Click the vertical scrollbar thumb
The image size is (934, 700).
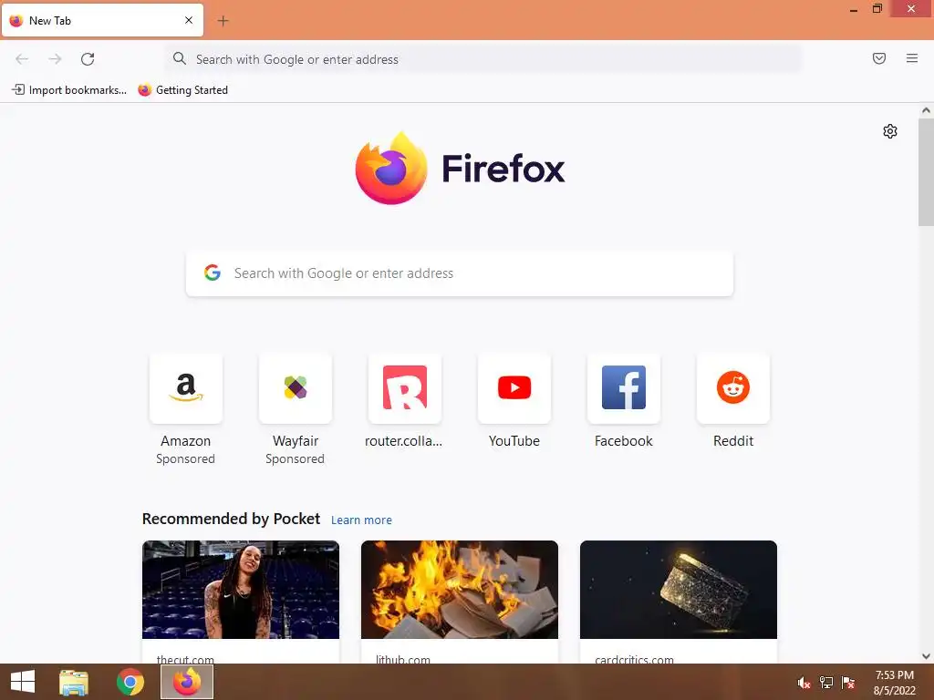pyautogui.click(x=926, y=172)
